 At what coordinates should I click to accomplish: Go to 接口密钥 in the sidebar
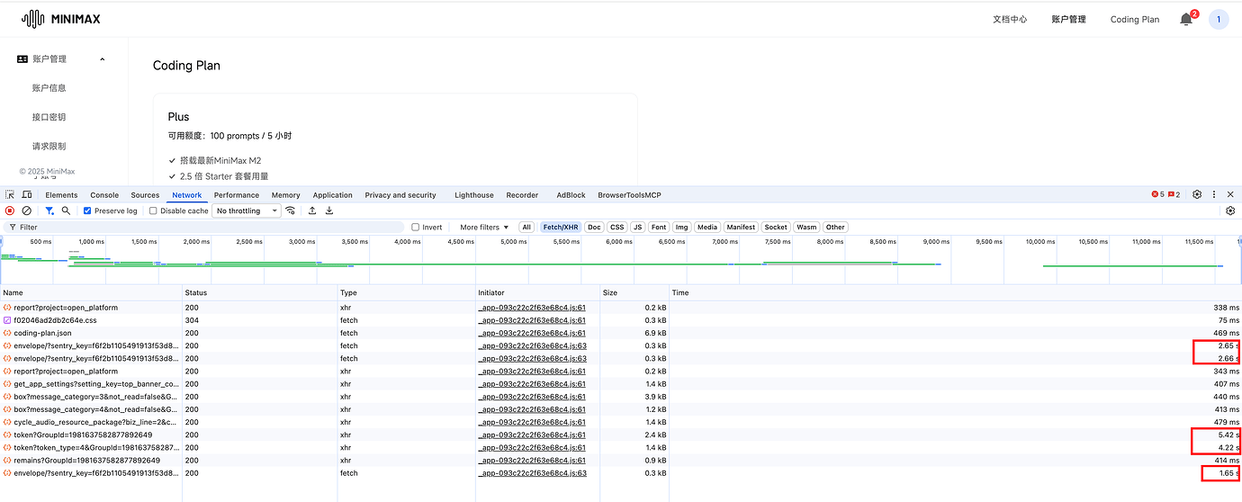49,117
